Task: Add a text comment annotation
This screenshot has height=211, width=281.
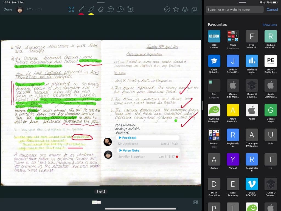Action: (110, 9)
